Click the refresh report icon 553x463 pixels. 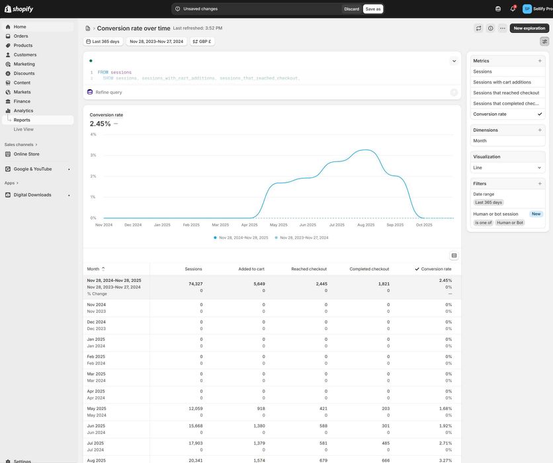[478, 28]
